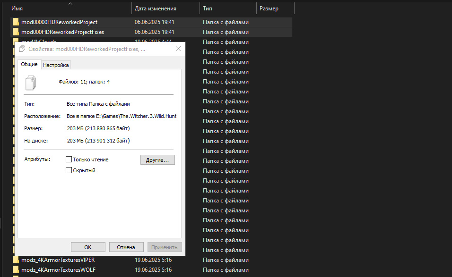Click the modz_4KArmorTexturesWOLF folder icon
The height and width of the screenshot is (277, 452).
coord(16,270)
